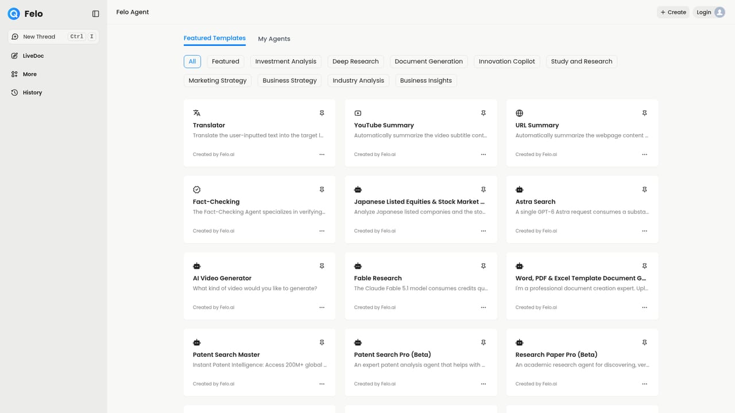Open more options for YouTube Summary card
This screenshot has height=413, width=735.
click(483, 154)
